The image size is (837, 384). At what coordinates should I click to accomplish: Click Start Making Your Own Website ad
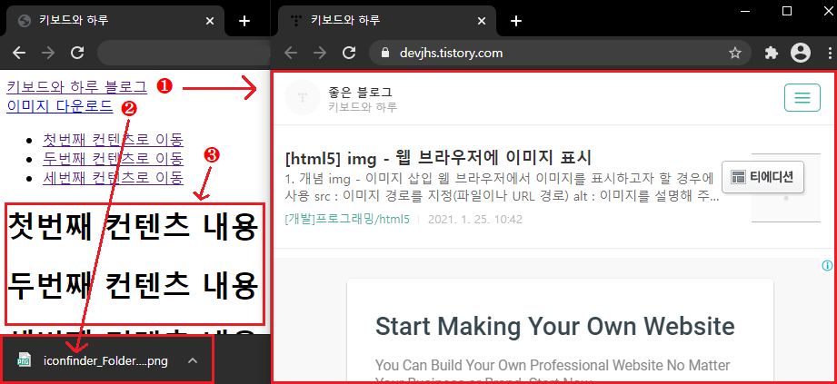[555, 325]
